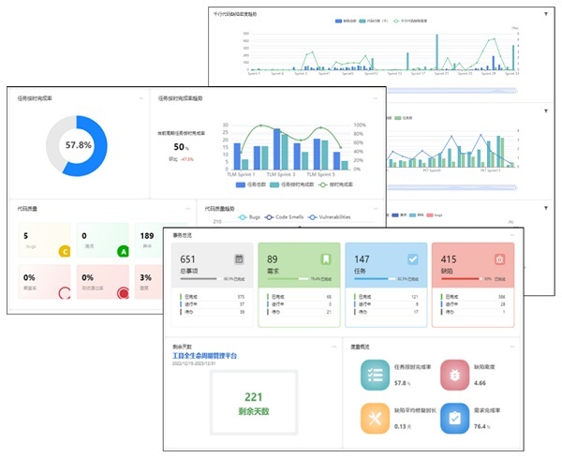
Task: Open the orange tools icon for 缺陷平均修复时长
Action: click(x=375, y=419)
